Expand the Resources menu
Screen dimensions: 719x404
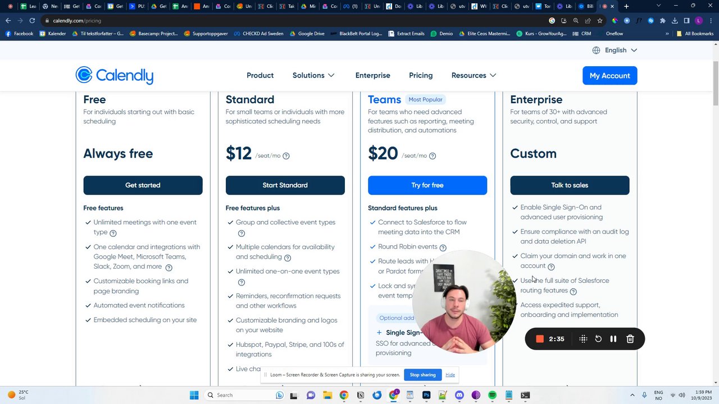[x=474, y=75]
